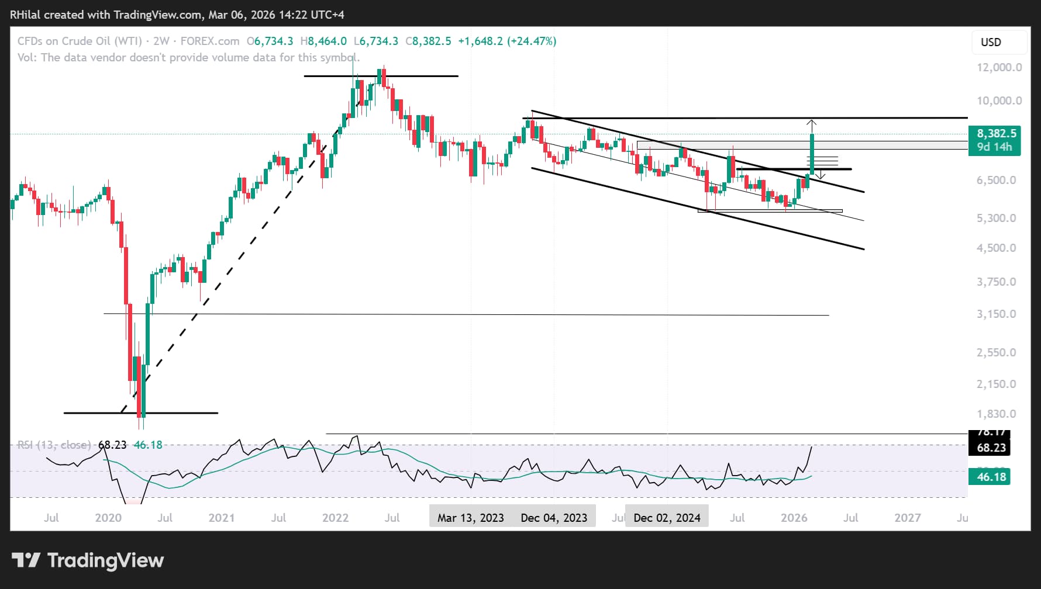Click the volume data notice text
The width and height of the screenshot is (1041, 589).
188,57
